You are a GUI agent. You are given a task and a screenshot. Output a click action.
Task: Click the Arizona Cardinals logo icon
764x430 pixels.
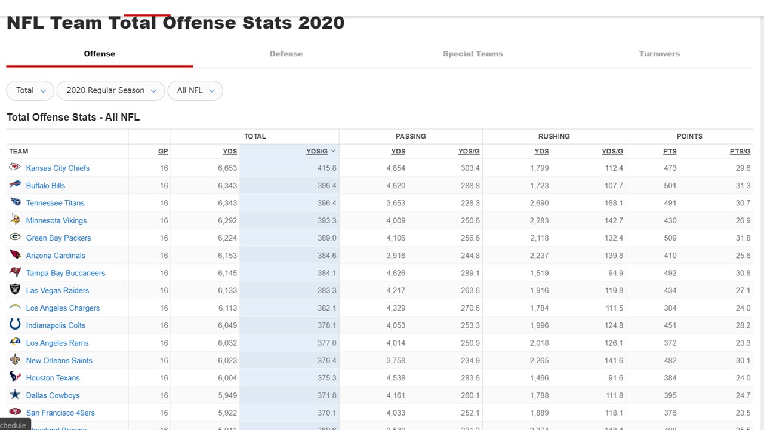15,255
